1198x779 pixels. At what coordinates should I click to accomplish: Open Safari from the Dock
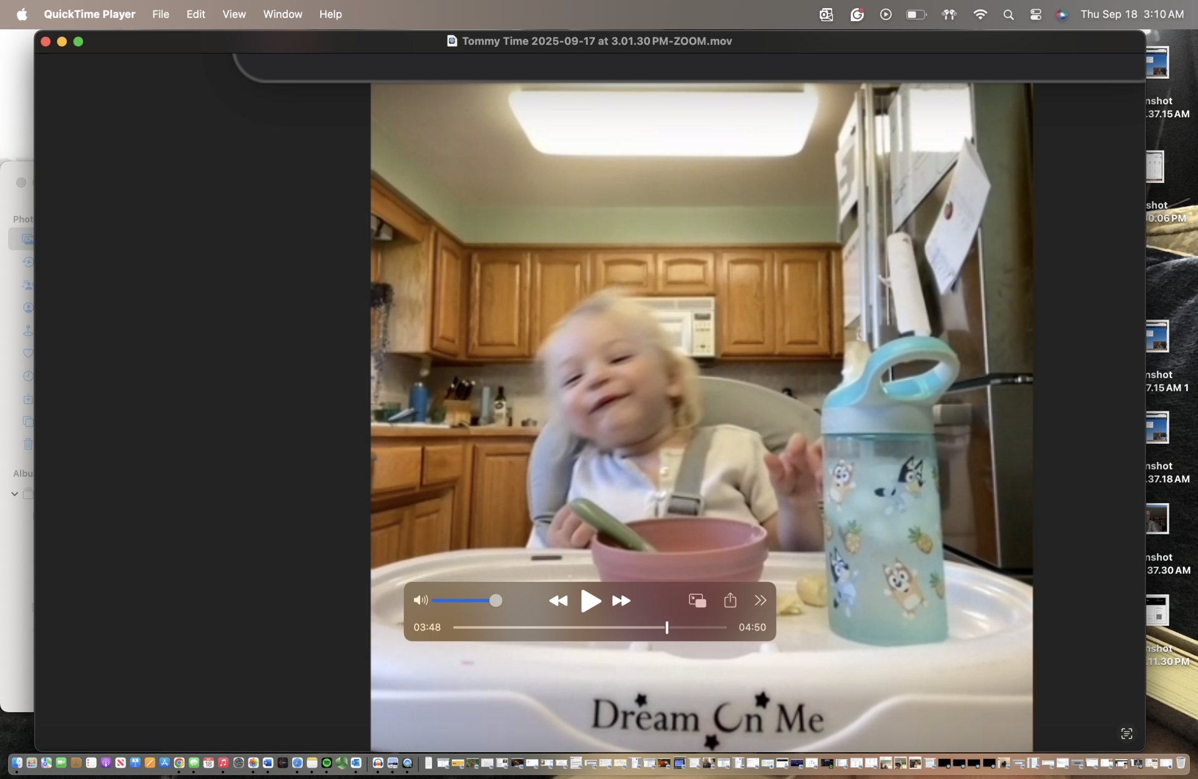coord(297,763)
